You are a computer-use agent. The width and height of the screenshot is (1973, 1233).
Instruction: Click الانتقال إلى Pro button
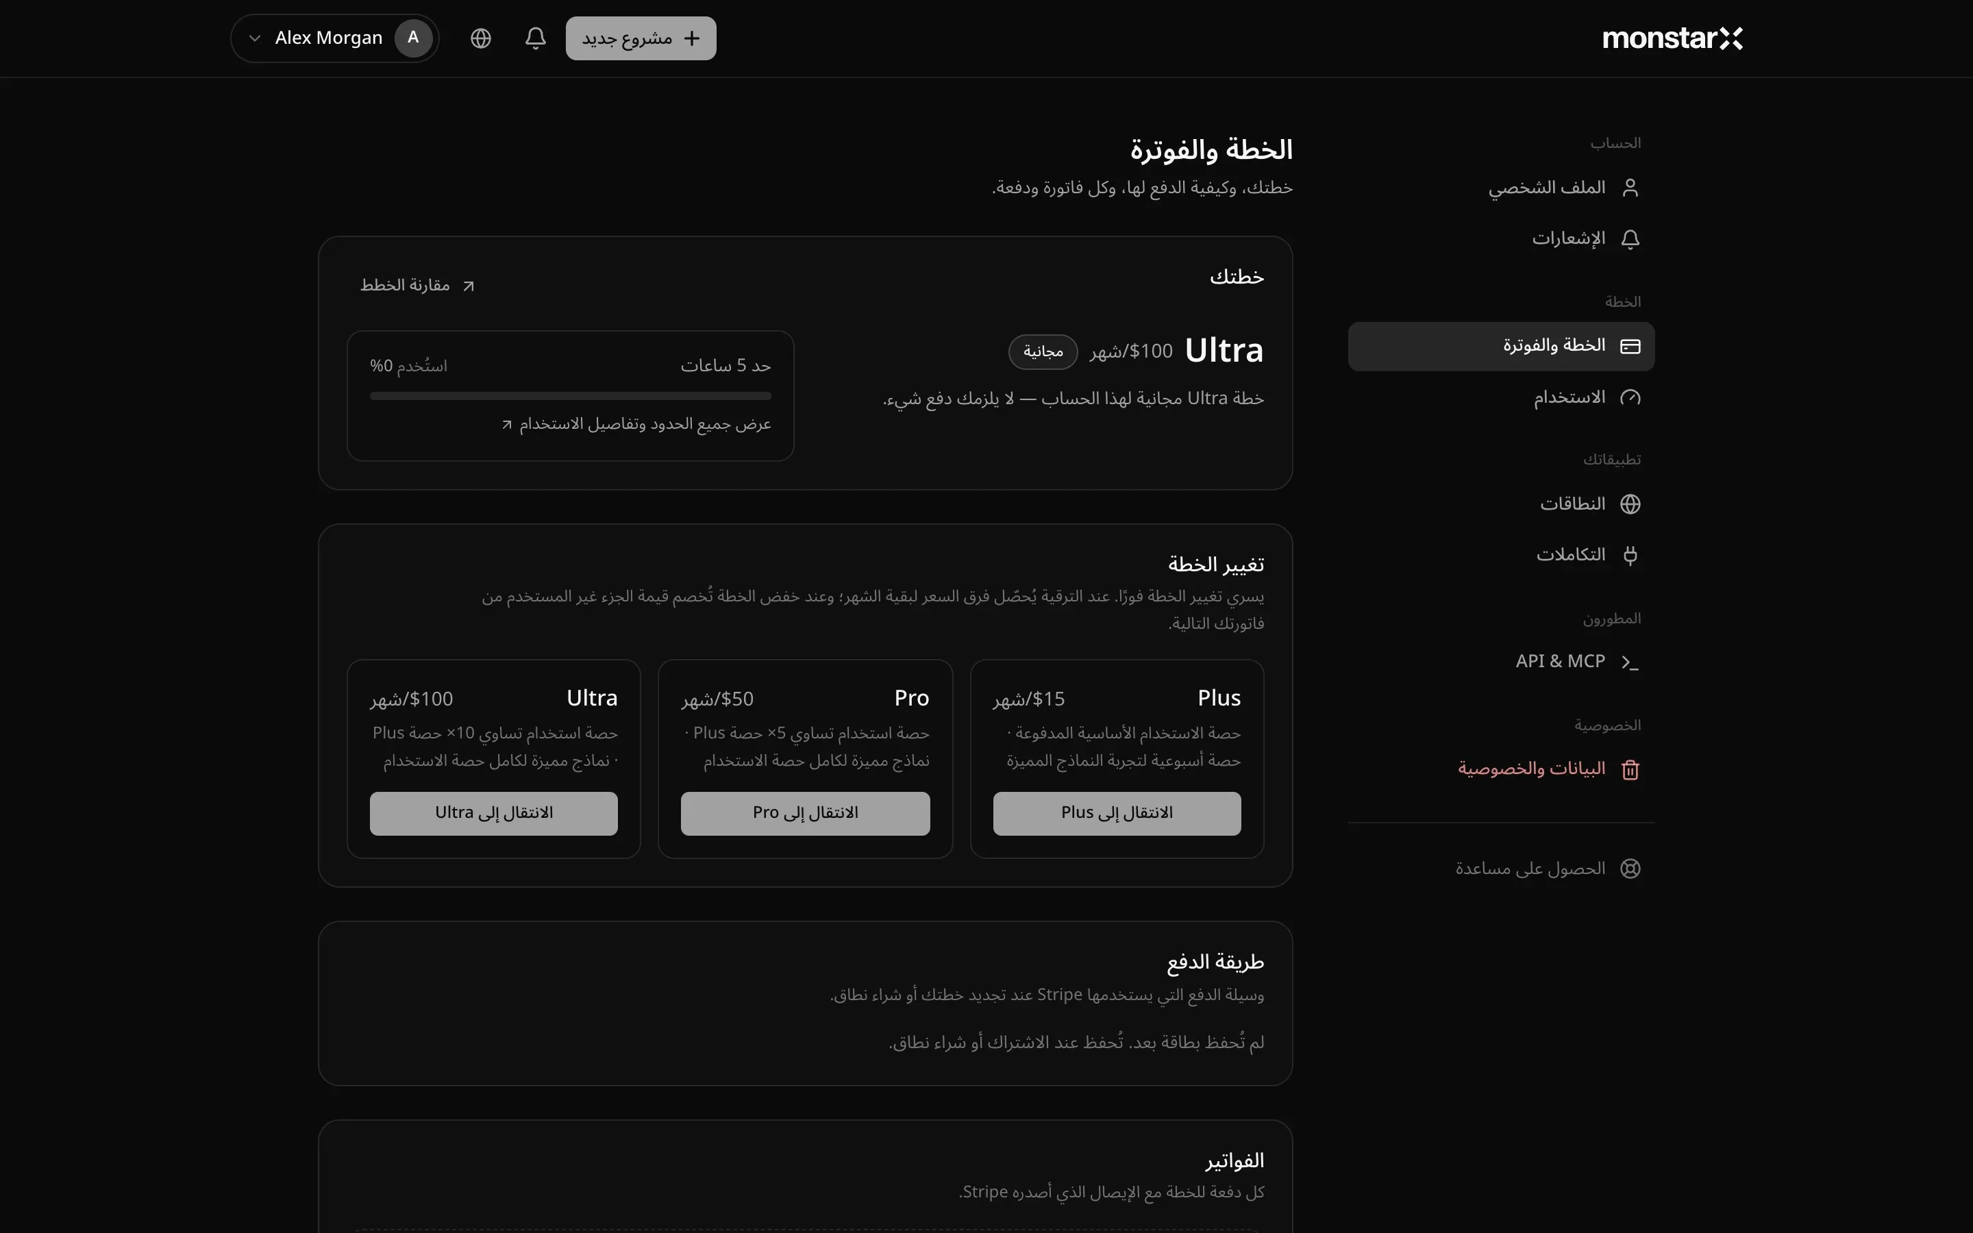tap(806, 813)
